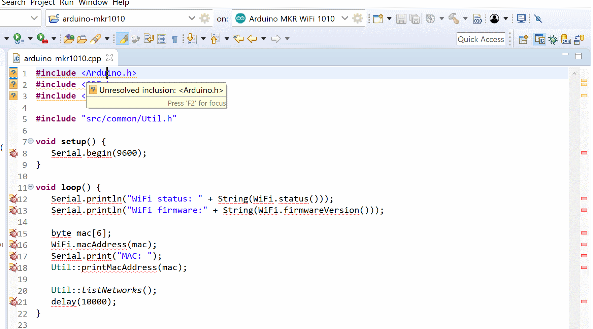Click the binary 010 file icon
This screenshot has height=329, width=593.
click(477, 19)
